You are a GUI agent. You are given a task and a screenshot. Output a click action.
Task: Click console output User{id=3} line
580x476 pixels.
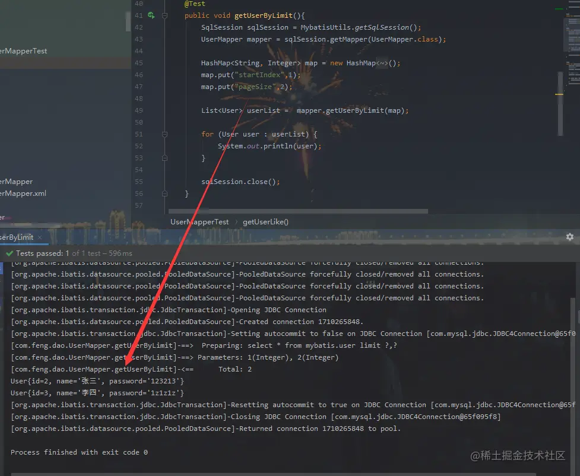[97, 393]
